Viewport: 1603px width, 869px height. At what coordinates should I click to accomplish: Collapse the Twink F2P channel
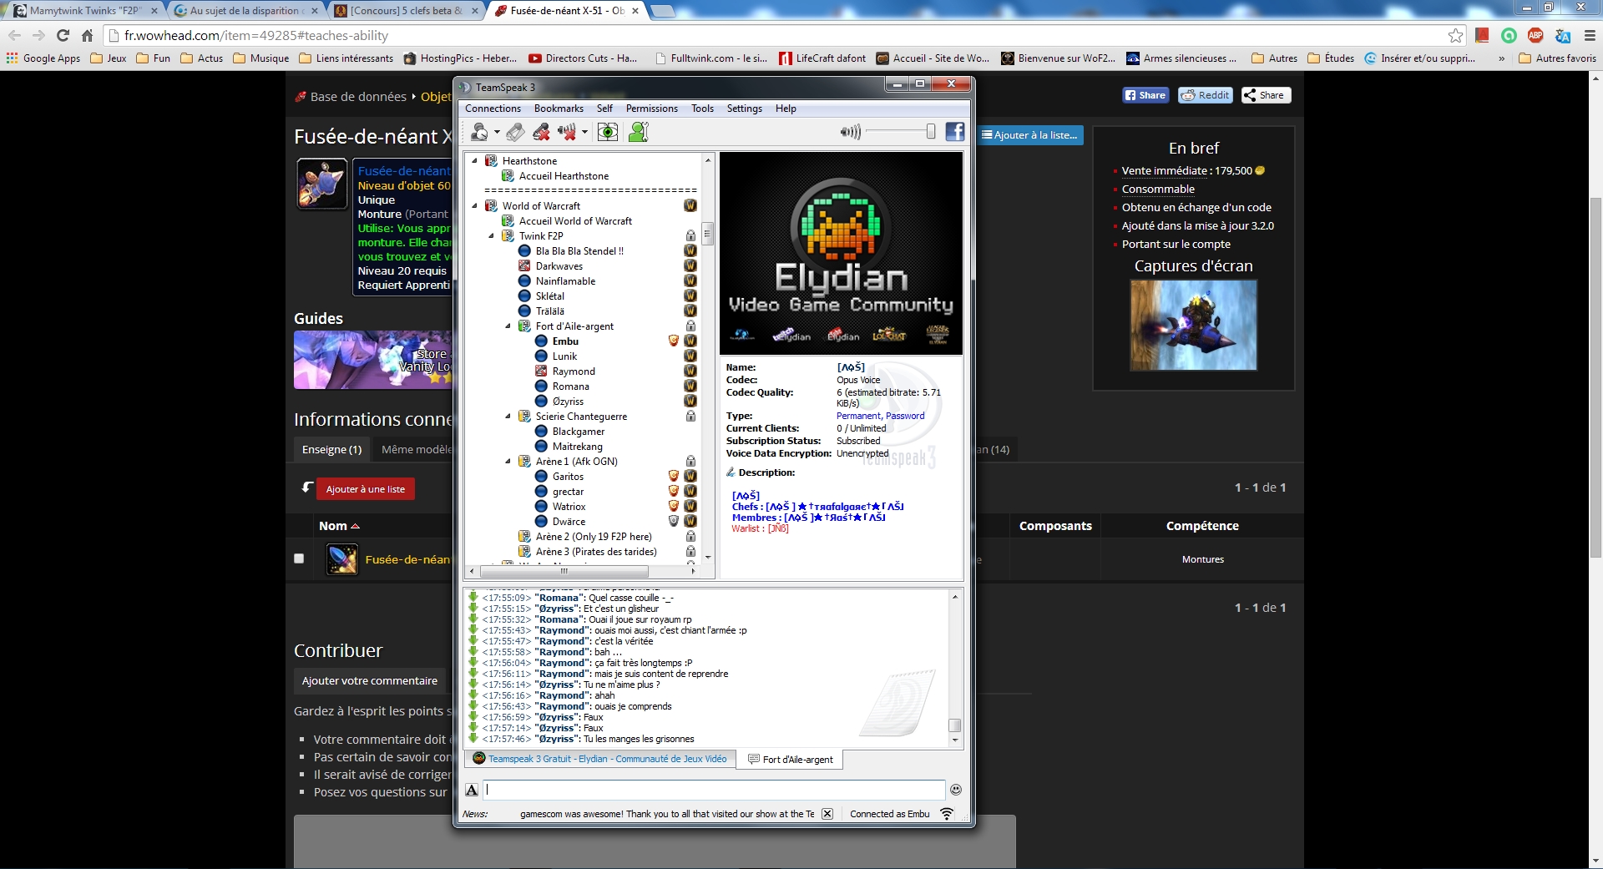491,236
